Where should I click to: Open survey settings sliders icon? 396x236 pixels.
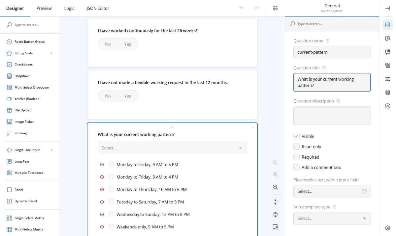click(275, 8)
